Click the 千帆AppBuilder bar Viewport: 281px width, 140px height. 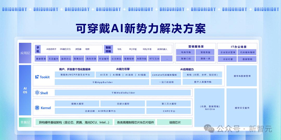(x=102, y=82)
